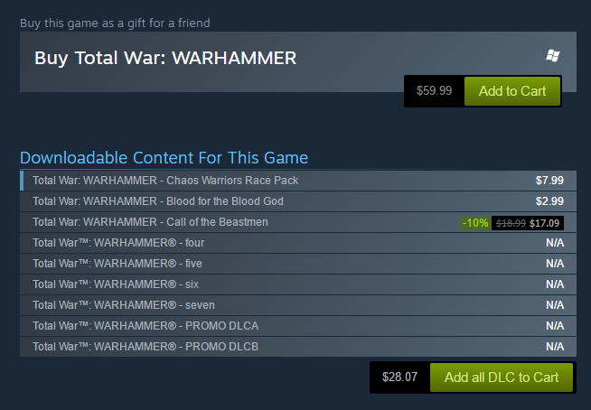Click the $59.99 base game price

pyautogui.click(x=434, y=91)
